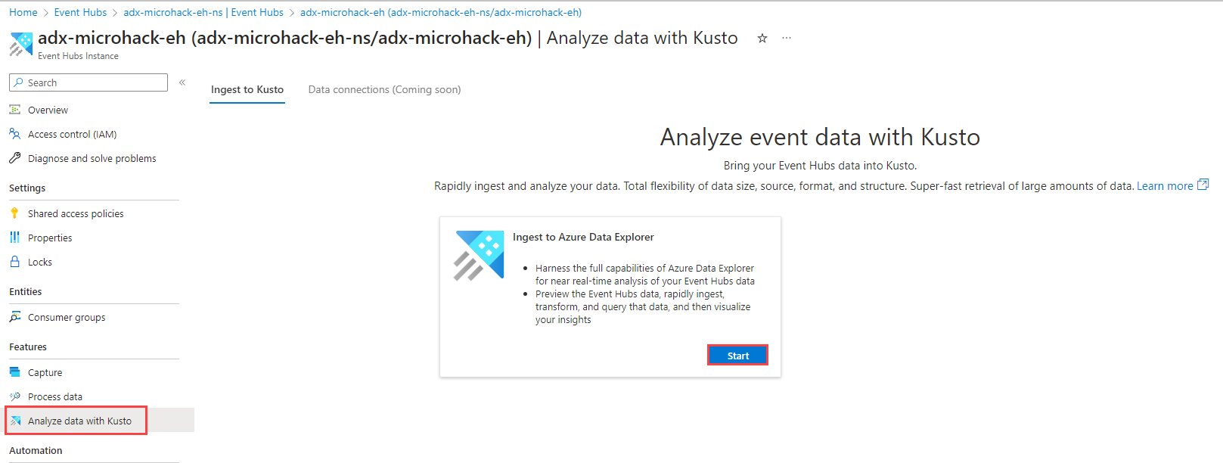Click the Locks padlock icon

(14, 262)
